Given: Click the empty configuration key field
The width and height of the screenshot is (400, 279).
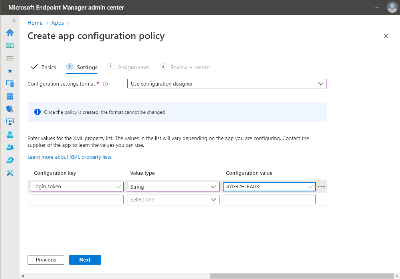Looking at the screenshot, I should pyautogui.click(x=77, y=199).
